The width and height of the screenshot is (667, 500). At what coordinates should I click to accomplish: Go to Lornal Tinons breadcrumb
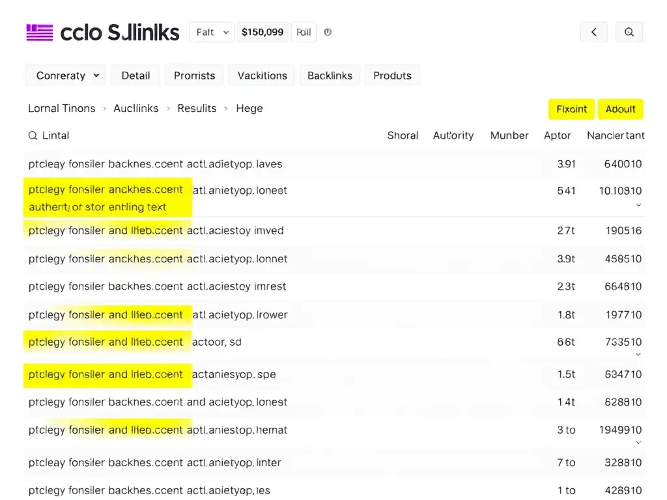point(62,109)
